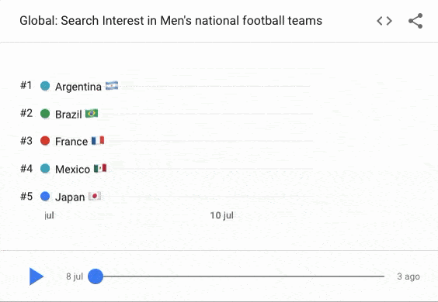Select the Japan blue dot
438x302 pixels.
[x=45, y=196]
